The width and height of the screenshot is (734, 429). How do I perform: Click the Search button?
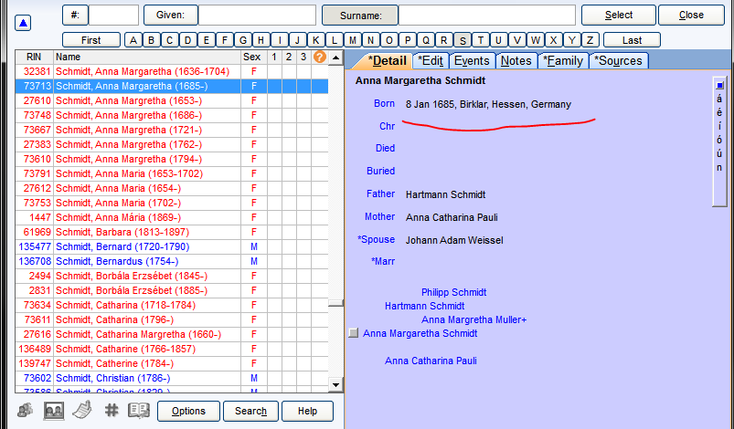coord(250,411)
